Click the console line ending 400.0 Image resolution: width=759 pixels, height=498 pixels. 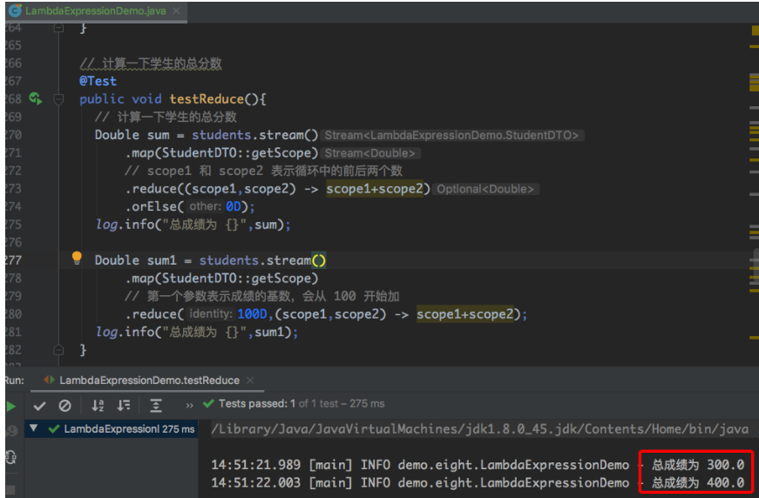(x=478, y=482)
